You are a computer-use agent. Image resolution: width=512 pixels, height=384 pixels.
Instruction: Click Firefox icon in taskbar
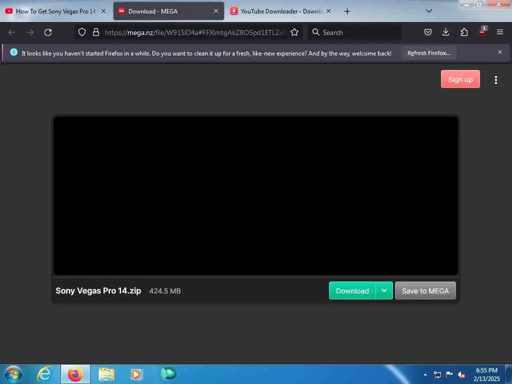75,374
